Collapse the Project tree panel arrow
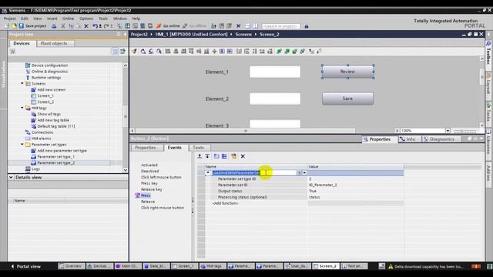 pyautogui.click(x=125, y=34)
